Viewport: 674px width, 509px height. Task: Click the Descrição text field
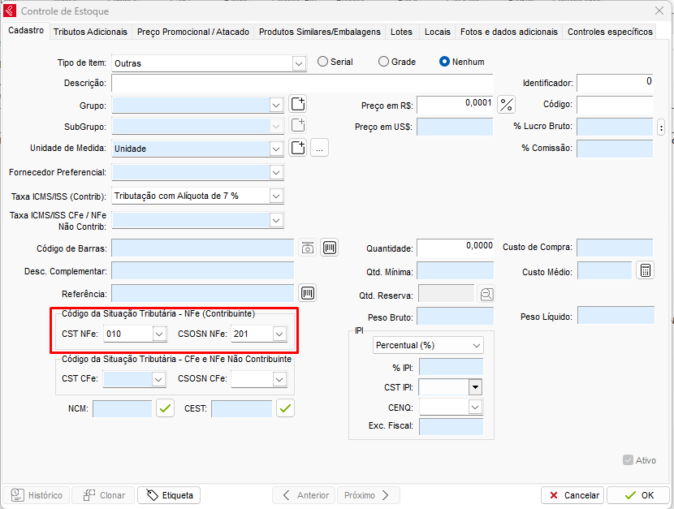302,83
